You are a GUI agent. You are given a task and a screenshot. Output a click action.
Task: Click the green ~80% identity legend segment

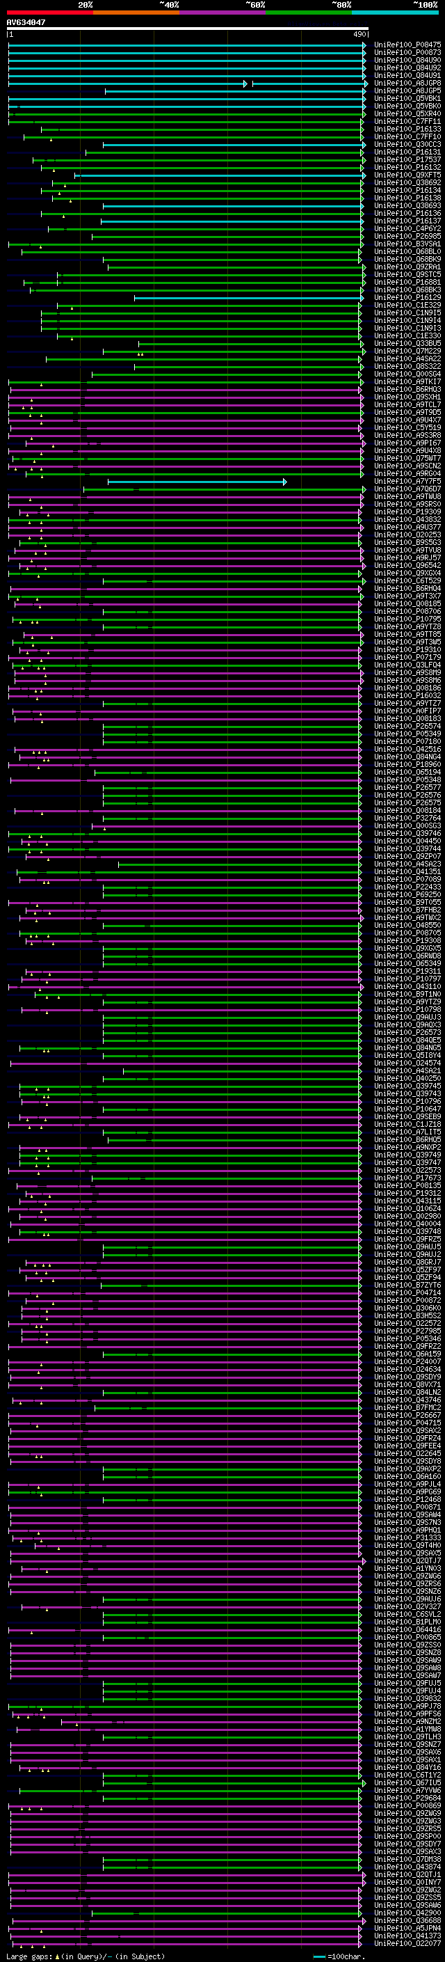[x=309, y=13]
